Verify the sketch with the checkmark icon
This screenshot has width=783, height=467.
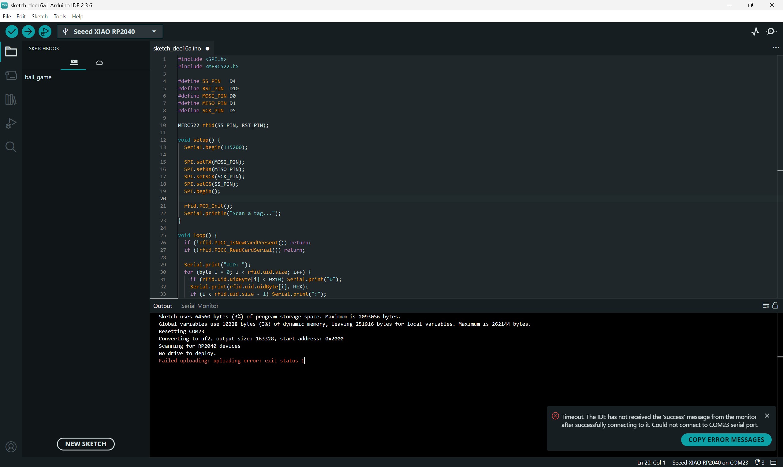point(12,32)
